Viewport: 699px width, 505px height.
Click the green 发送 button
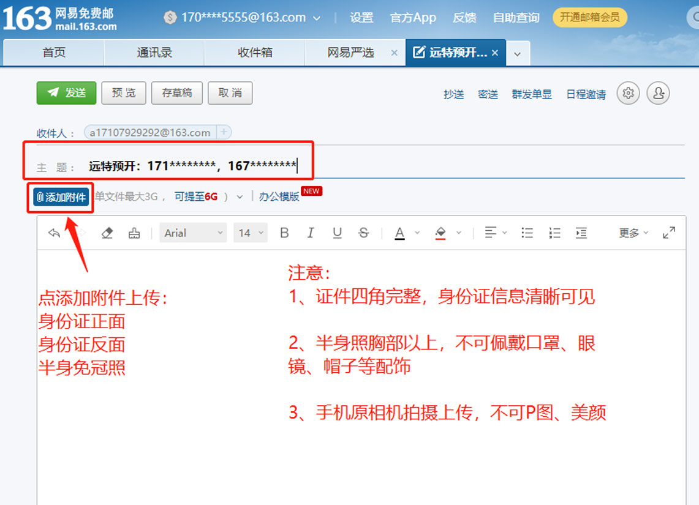(67, 93)
